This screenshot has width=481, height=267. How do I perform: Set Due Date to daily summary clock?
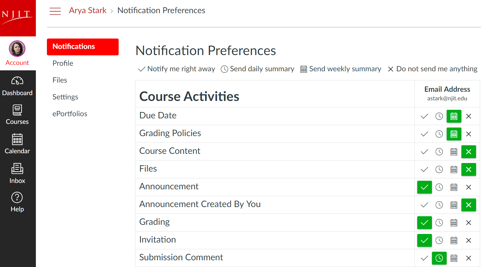439,116
